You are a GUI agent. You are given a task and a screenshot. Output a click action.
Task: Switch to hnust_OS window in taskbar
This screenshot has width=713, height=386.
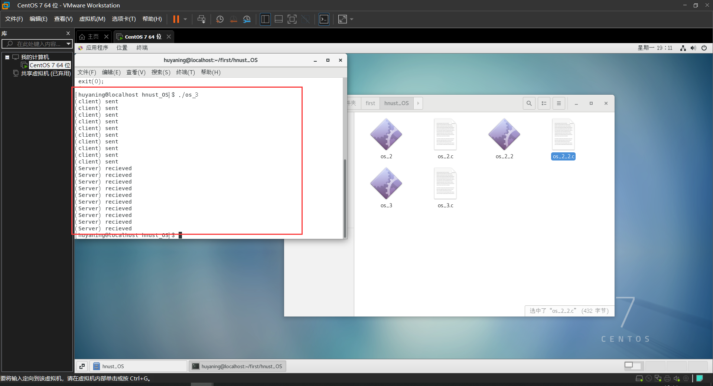[x=139, y=366]
